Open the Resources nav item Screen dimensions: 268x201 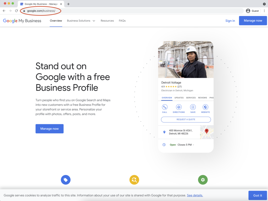[x=107, y=21]
